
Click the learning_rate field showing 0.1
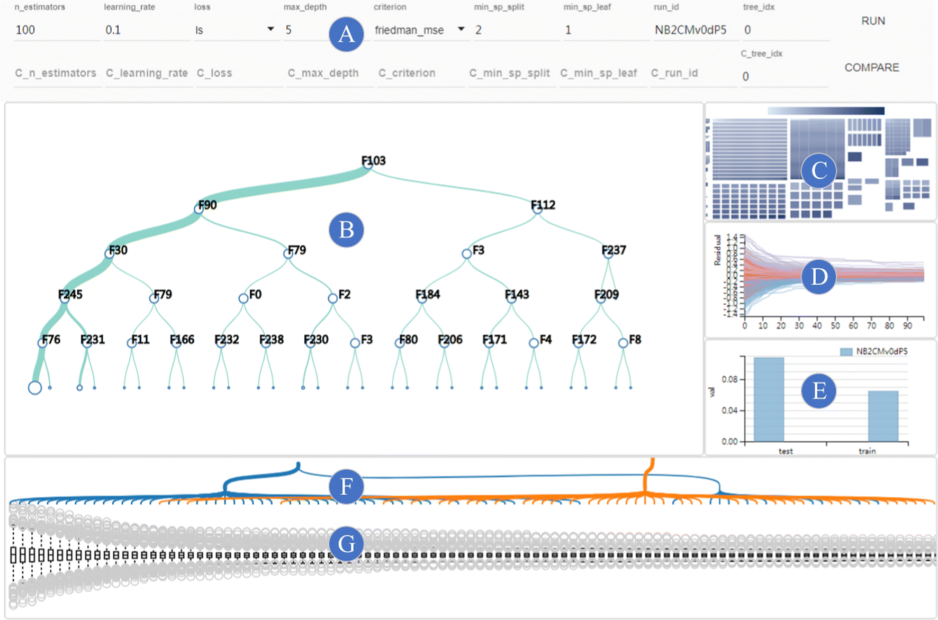[x=146, y=30]
